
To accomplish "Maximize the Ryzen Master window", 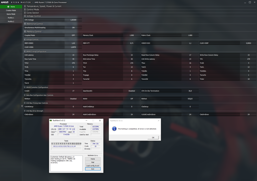I will pyautogui.click(x=250, y=2).
